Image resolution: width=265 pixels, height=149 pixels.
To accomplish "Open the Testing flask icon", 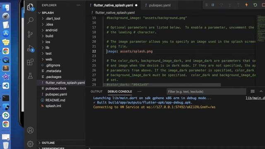I will [x=30, y=76].
